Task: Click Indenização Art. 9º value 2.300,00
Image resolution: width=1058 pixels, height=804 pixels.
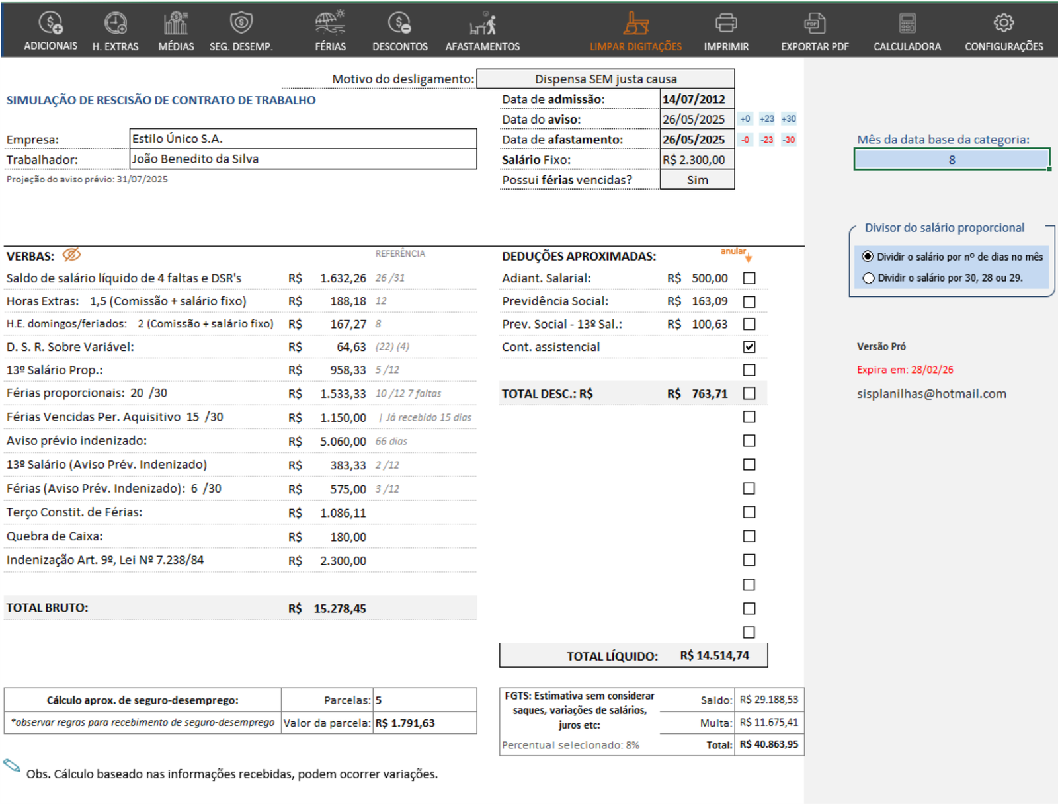Action: point(343,561)
